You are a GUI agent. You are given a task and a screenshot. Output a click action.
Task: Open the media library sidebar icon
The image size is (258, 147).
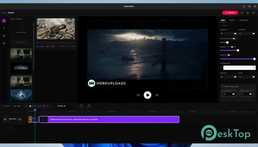[4, 21]
